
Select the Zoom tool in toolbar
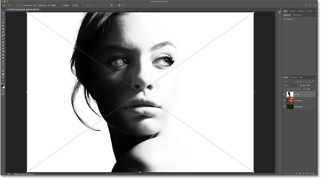(3, 77)
